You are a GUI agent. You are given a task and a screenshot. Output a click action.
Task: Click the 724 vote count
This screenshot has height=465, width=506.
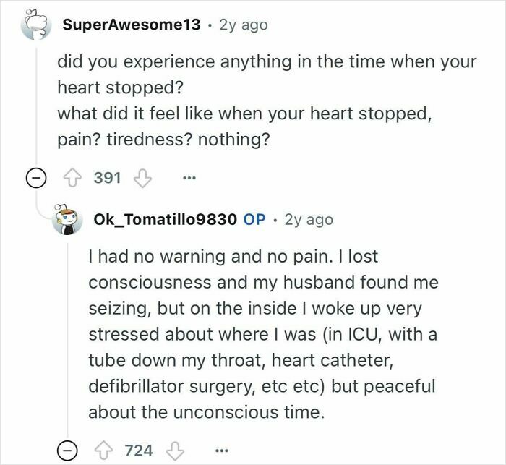click(x=140, y=451)
